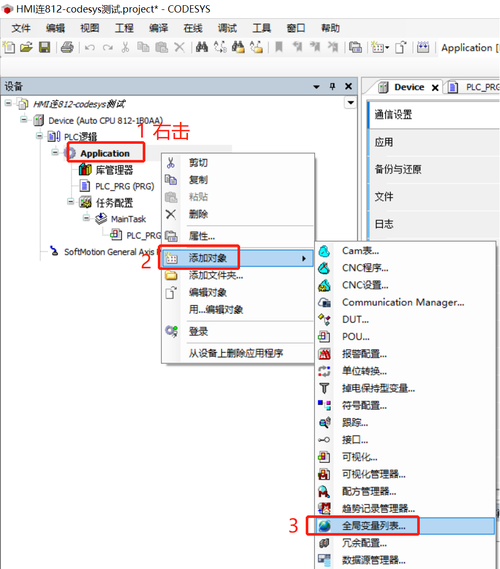The image size is (500, 569).
Task: Collapse the Device (Auto CPU 812-1B0AA) node
Action: pyautogui.click(x=23, y=120)
